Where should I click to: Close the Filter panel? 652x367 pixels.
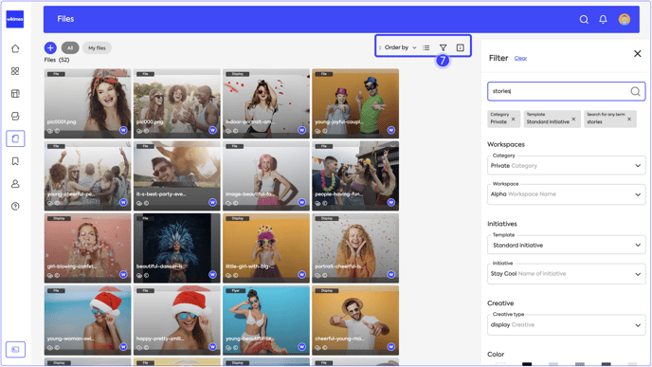(638, 54)
